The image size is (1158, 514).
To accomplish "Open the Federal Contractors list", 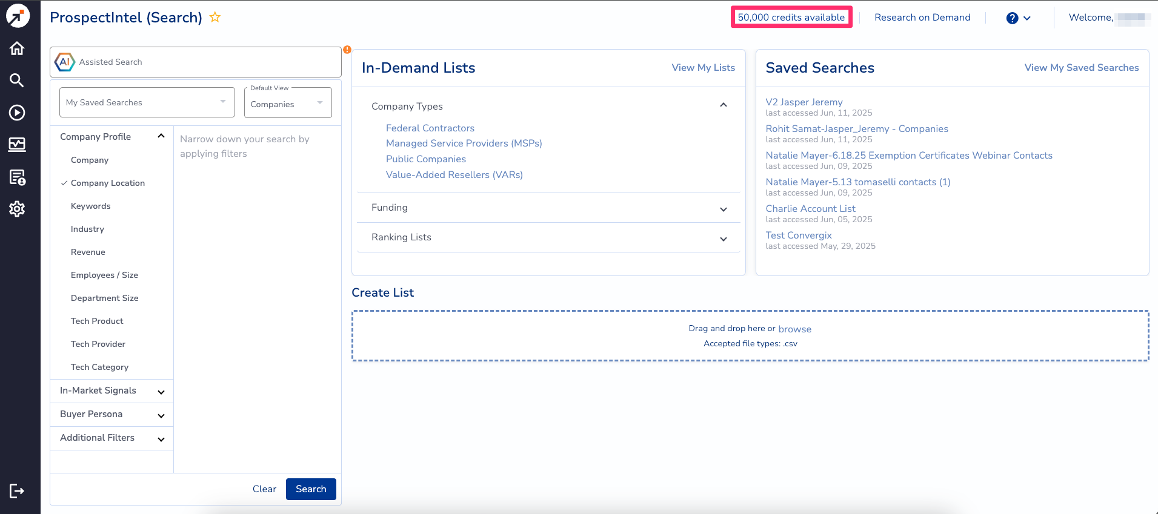I will click(x=430, y=128).
